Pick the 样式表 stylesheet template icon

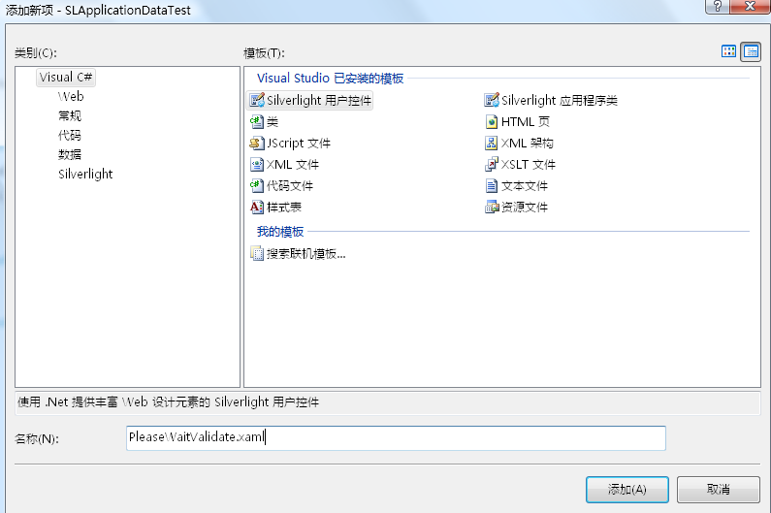coord(257,208)
